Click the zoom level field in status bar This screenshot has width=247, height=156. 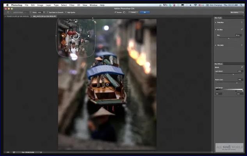click(8, 152)
